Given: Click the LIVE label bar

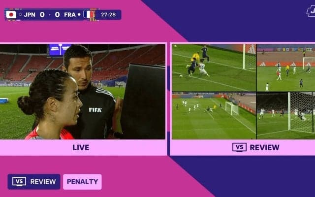Looking at the screenshot, I should [83, 147].
